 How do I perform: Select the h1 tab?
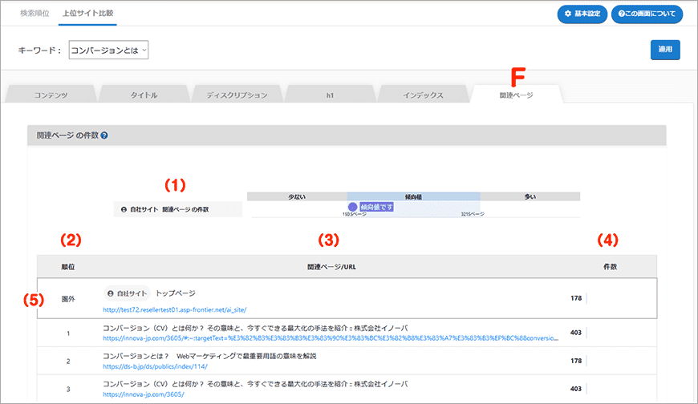[330, 95]
